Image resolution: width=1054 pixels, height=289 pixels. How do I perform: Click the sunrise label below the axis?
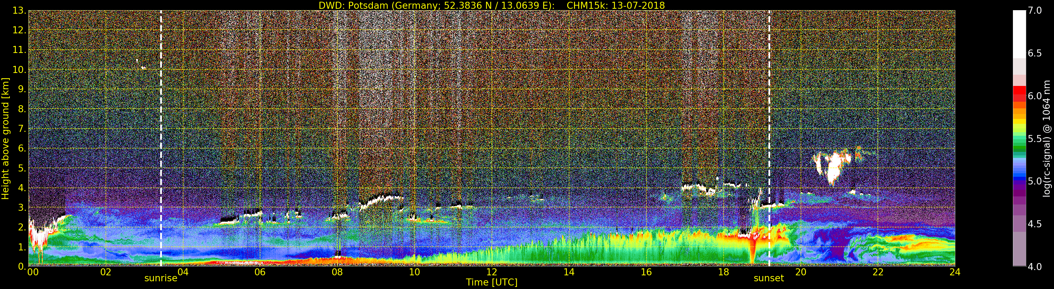coord(161,278)
